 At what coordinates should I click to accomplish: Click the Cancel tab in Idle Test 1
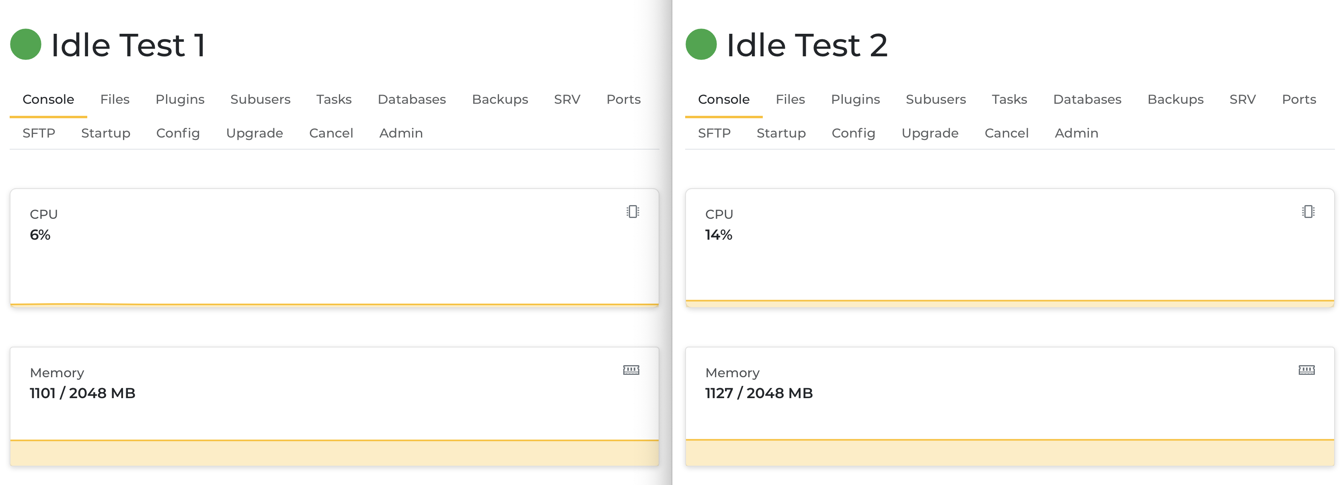[331, 133]
